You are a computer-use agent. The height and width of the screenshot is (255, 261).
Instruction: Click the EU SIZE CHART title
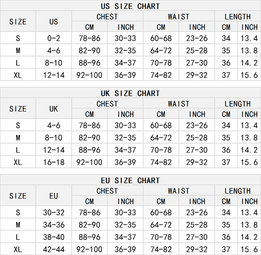(x=130, y=180)
